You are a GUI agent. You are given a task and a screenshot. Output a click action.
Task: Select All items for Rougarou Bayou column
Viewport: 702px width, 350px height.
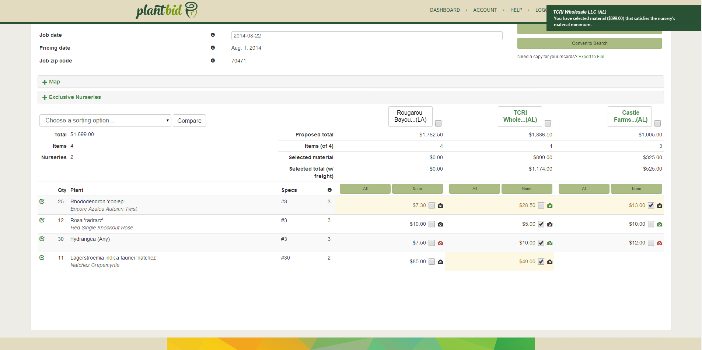click(365, 189)
